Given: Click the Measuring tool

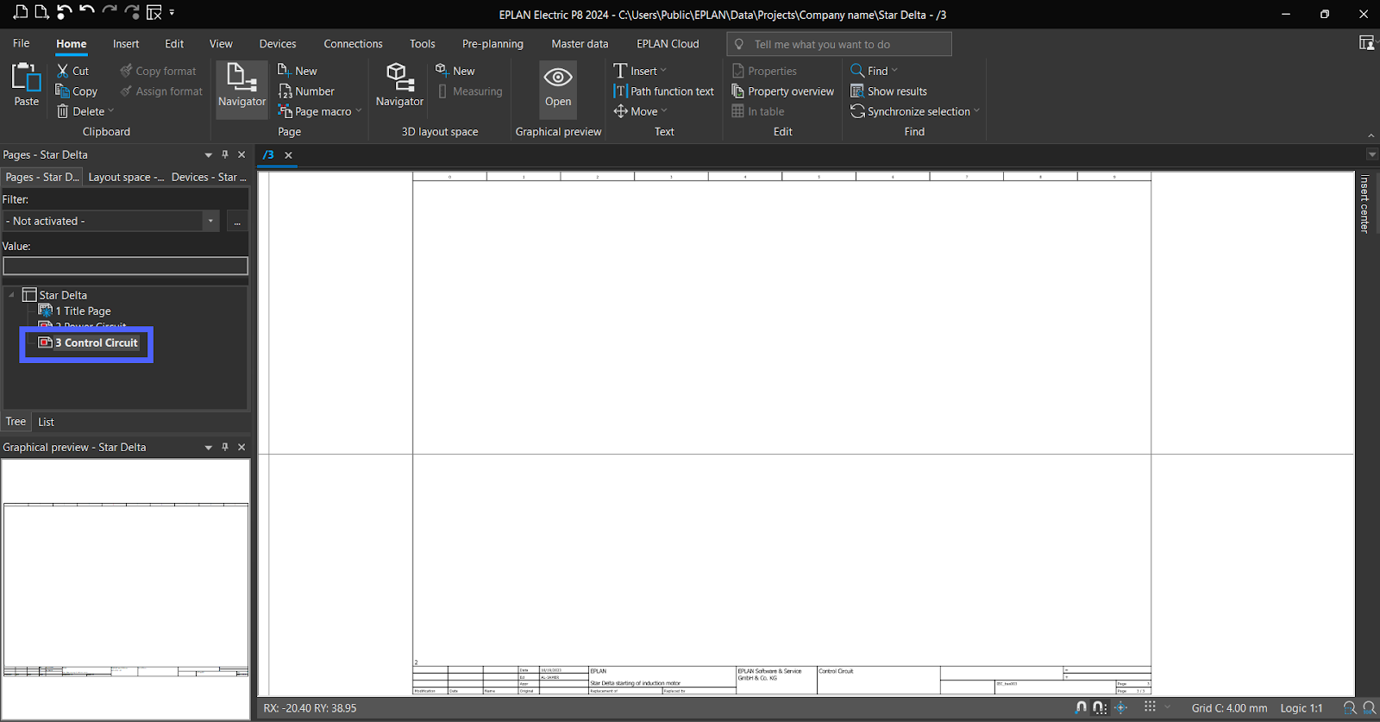Looking at the screenshot, I should click(x=469, y=91).
